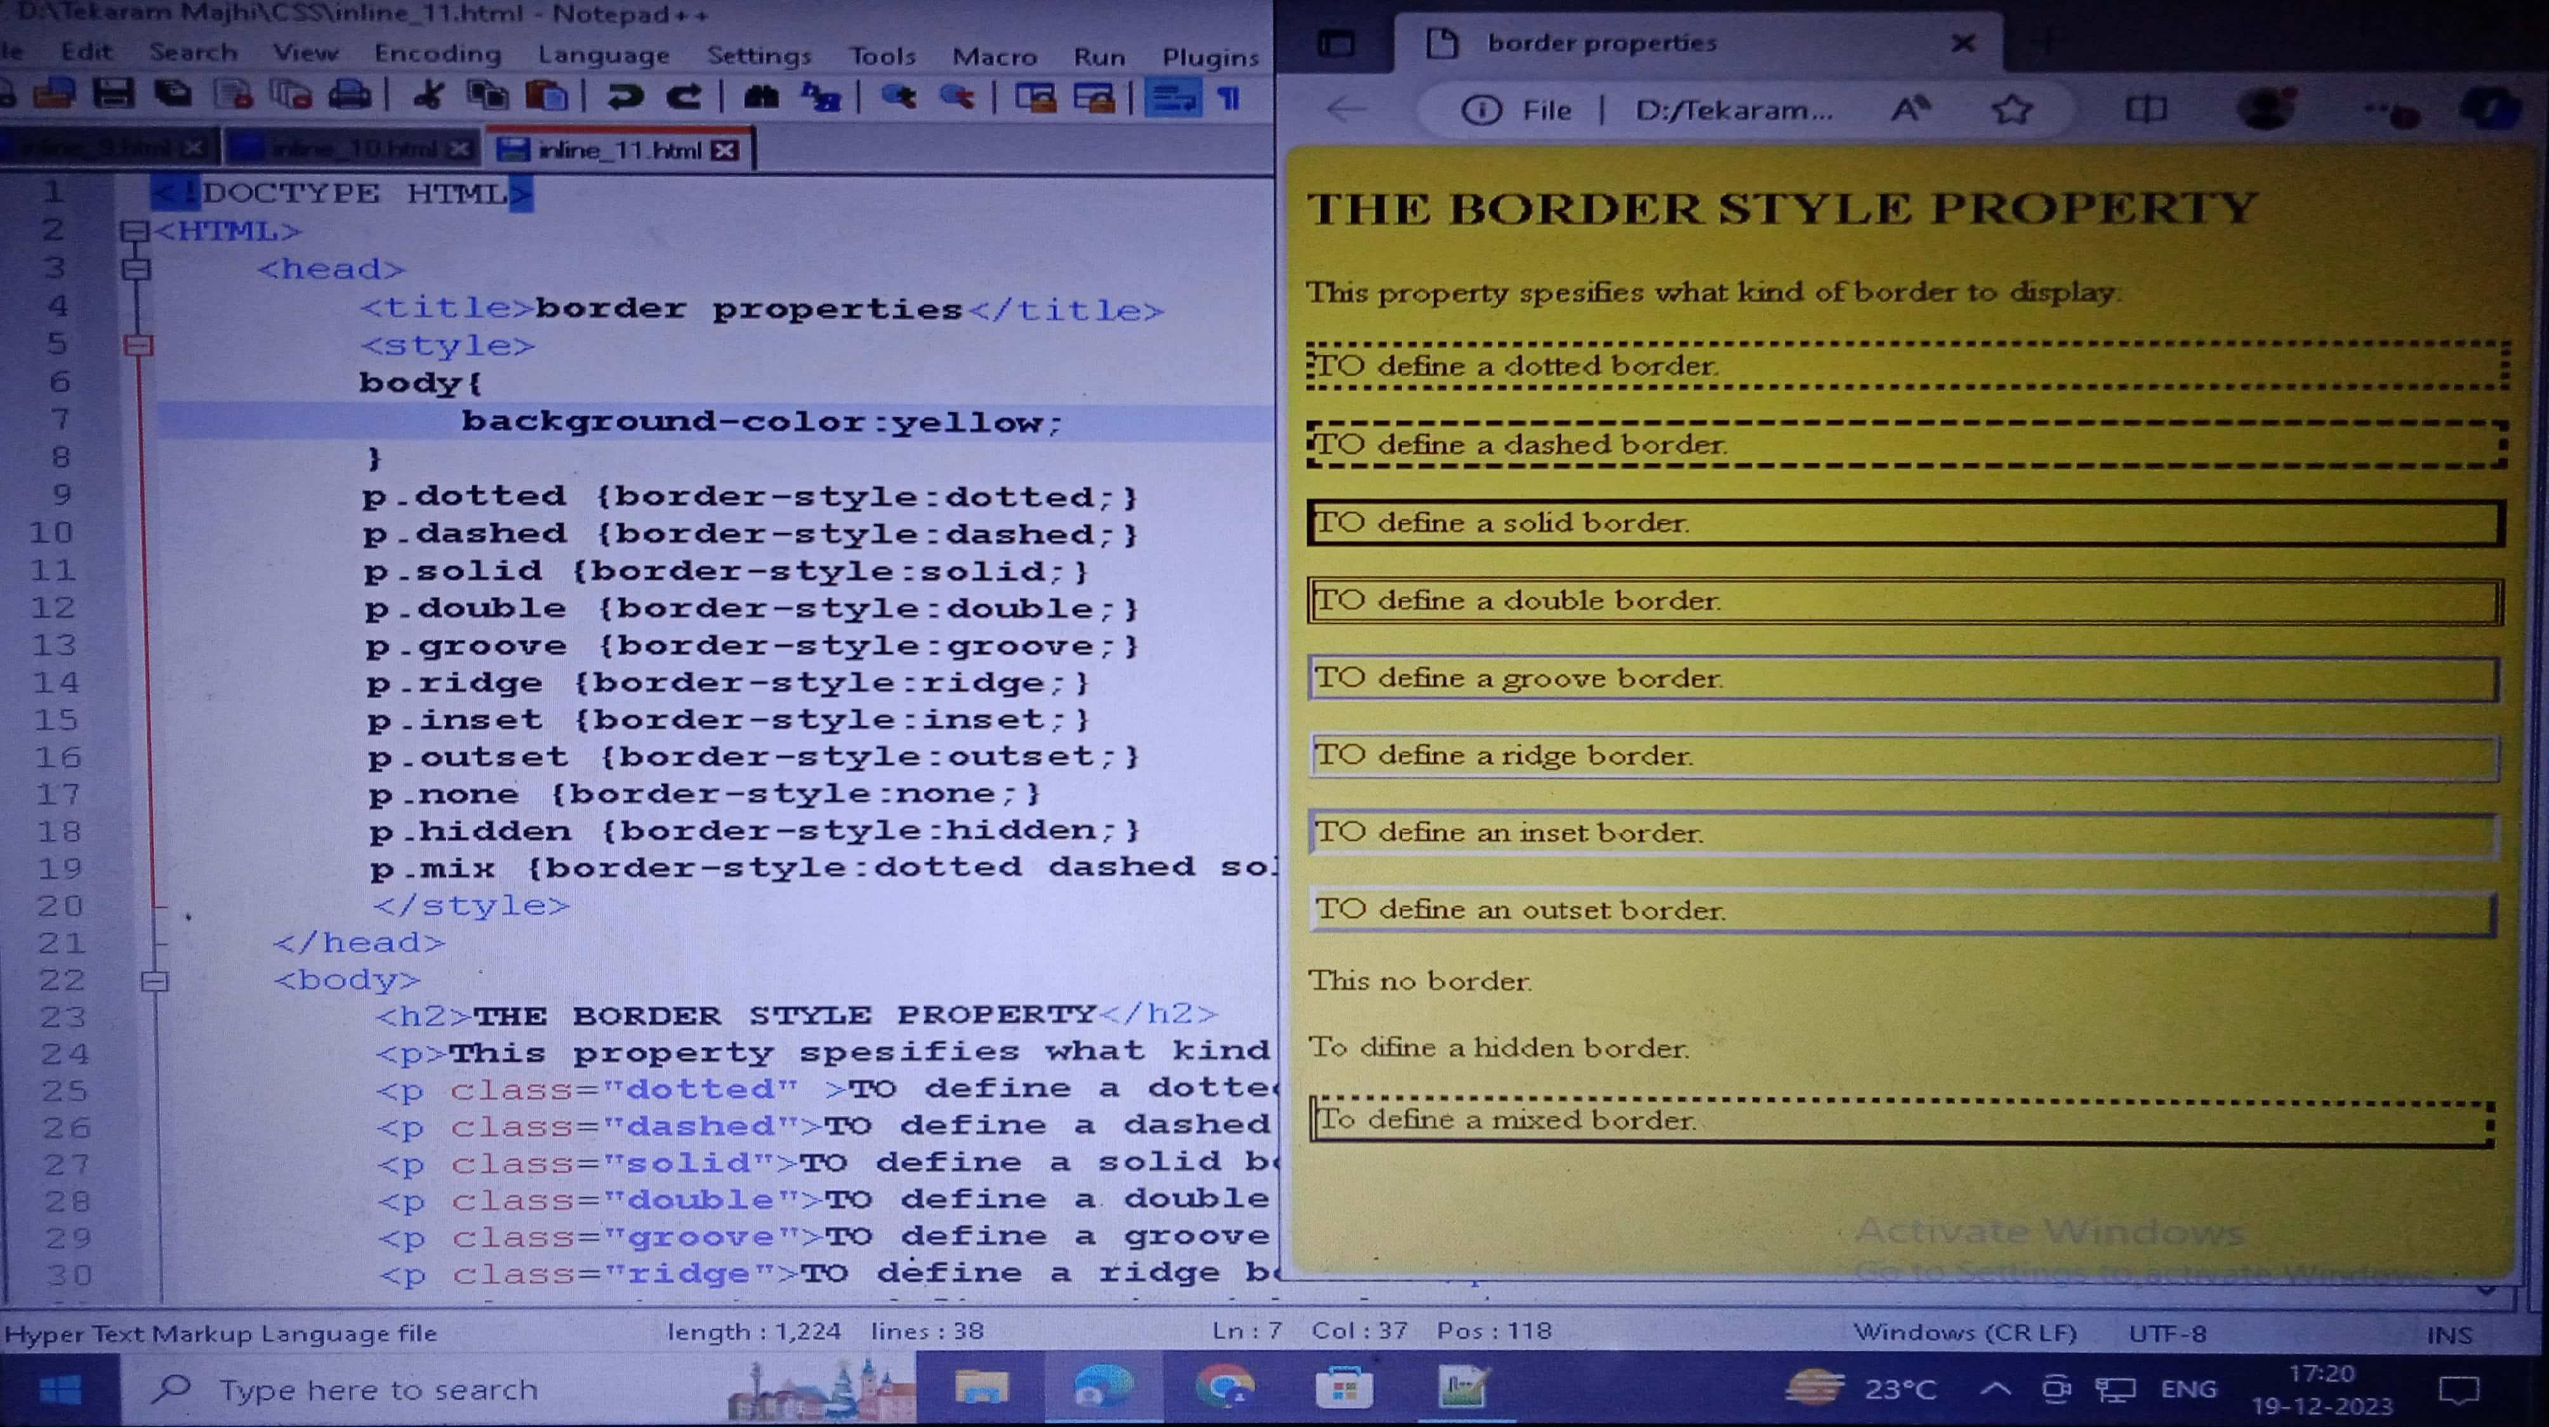Click the Paste clipboard icon
2549x1427 pixels.
(x=546, y=97)
